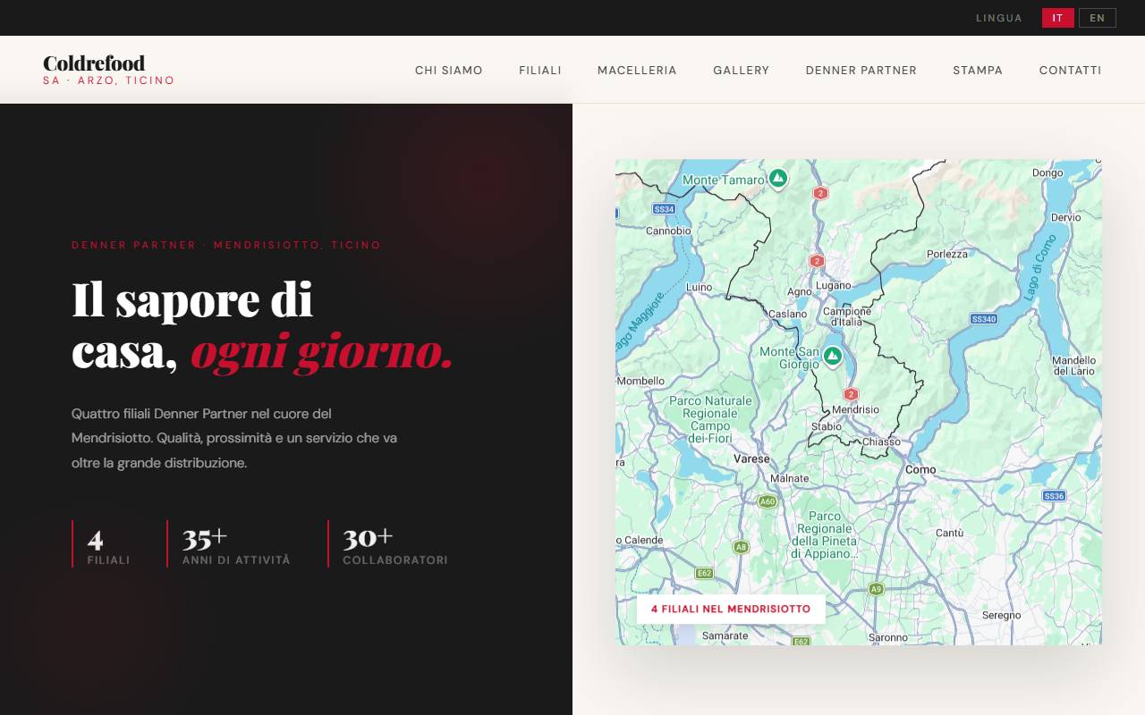1145x715 pixels.
Task: Go to the Filiali section
Action: point(540,70)
